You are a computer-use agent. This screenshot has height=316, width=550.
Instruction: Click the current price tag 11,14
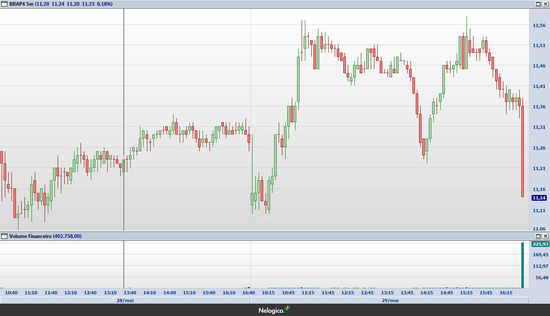tap(539, 198)
